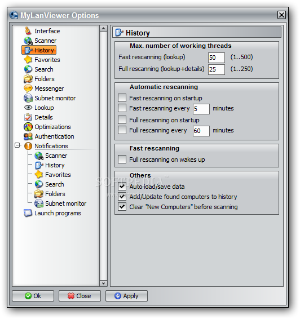Click the Messenger speech bubble icon

point(28,88)
